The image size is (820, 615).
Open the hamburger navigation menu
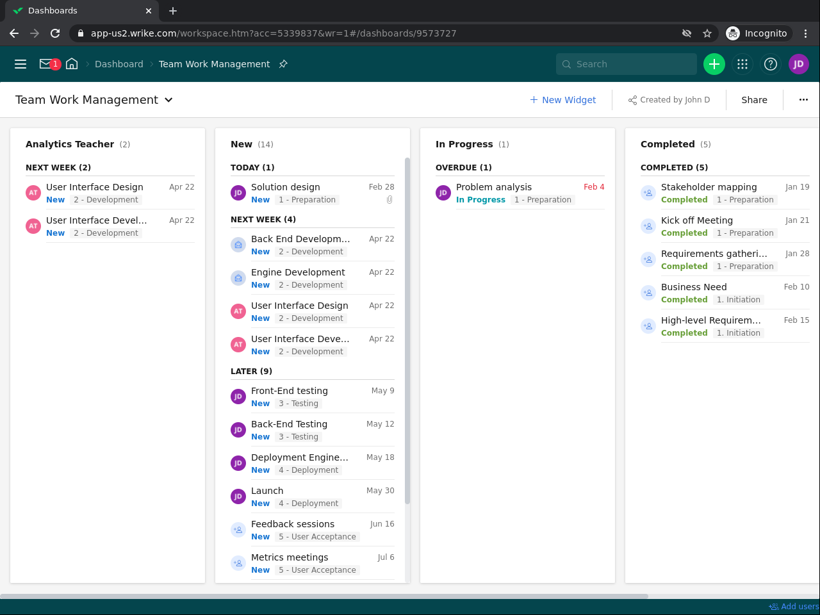pos(20,64)
